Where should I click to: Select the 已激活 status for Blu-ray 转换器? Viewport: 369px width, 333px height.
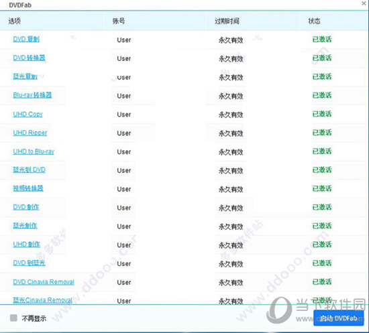click(322, 95)
